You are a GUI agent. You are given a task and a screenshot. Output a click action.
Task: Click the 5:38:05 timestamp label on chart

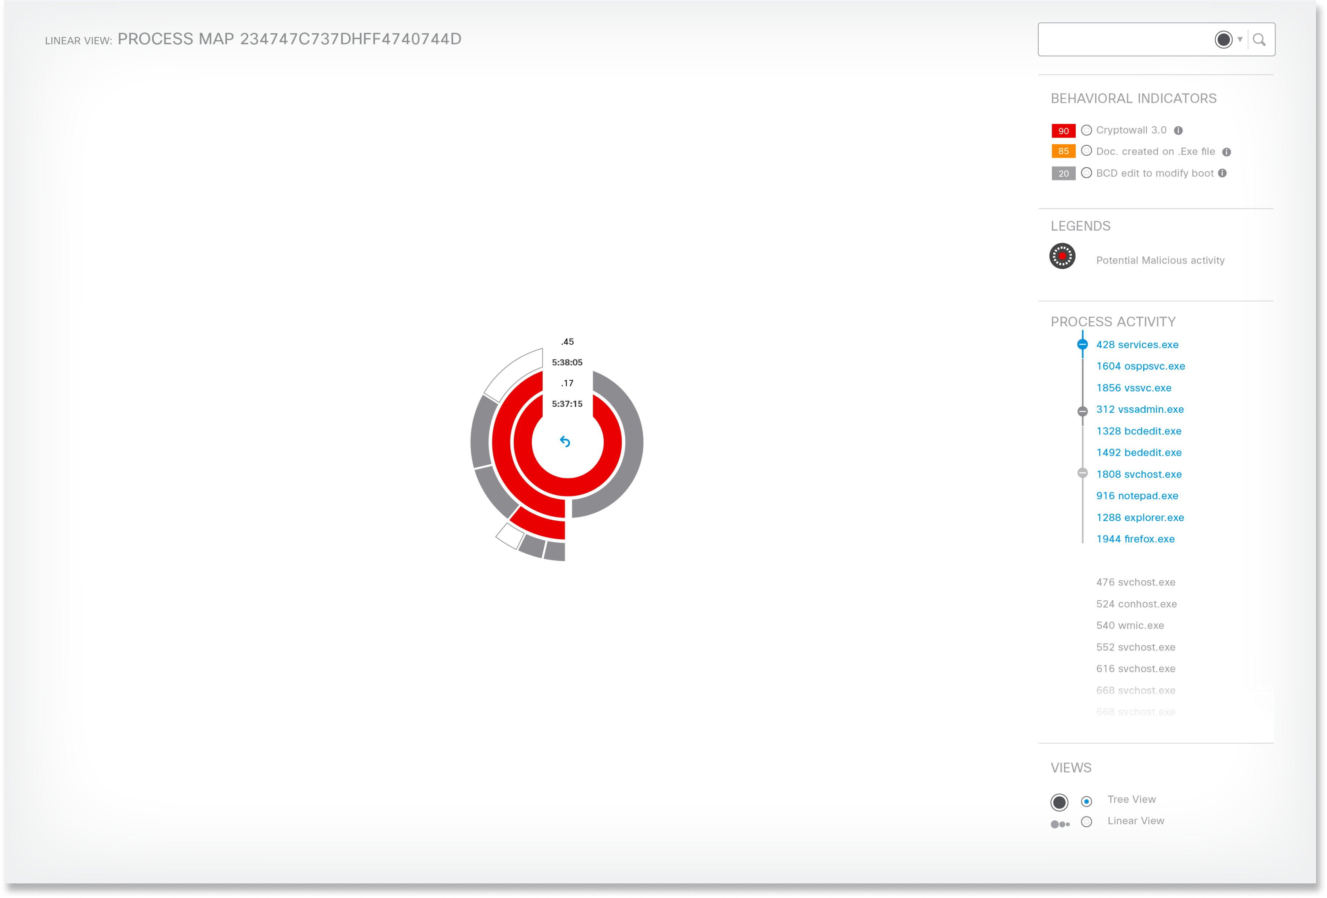point(567,362)
